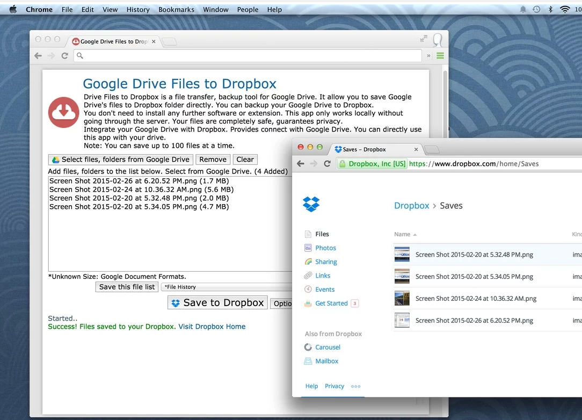Go forward in the Dropbox window
This screenshot has width=582, height=420.
click(314, 163)
